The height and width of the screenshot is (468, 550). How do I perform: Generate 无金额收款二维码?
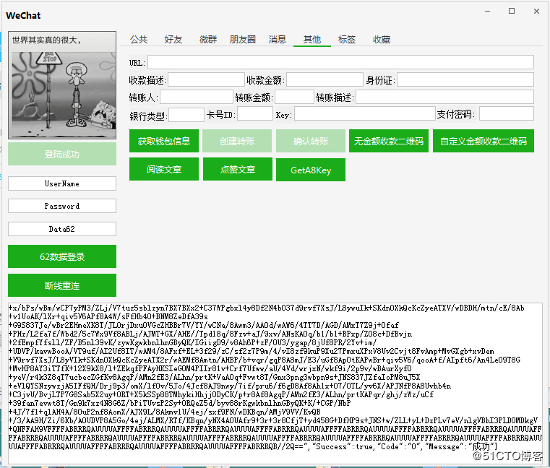tap(389, 141)
